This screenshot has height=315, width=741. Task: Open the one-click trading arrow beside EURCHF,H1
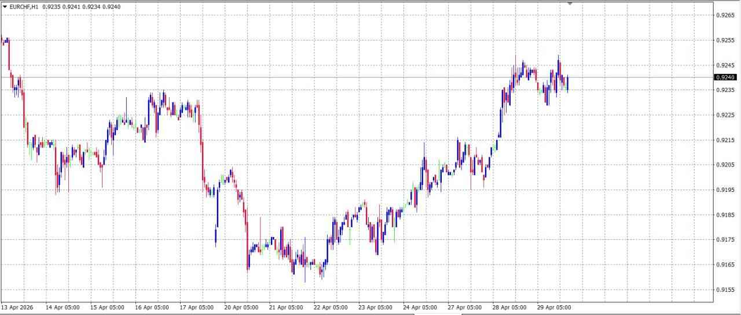tap(5, 6)
